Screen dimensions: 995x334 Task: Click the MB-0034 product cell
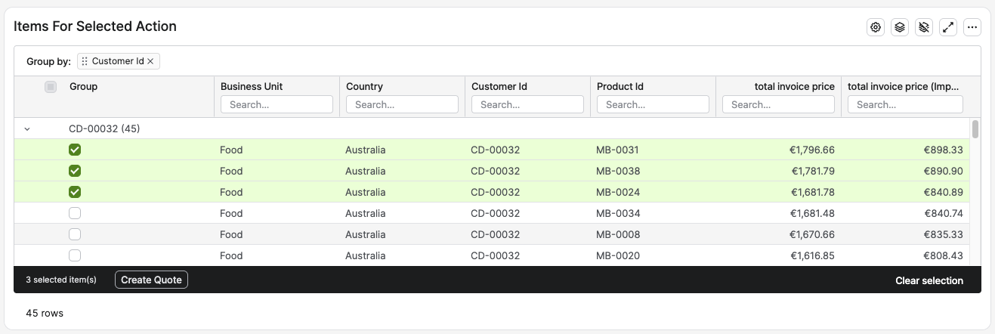[618, 213]
